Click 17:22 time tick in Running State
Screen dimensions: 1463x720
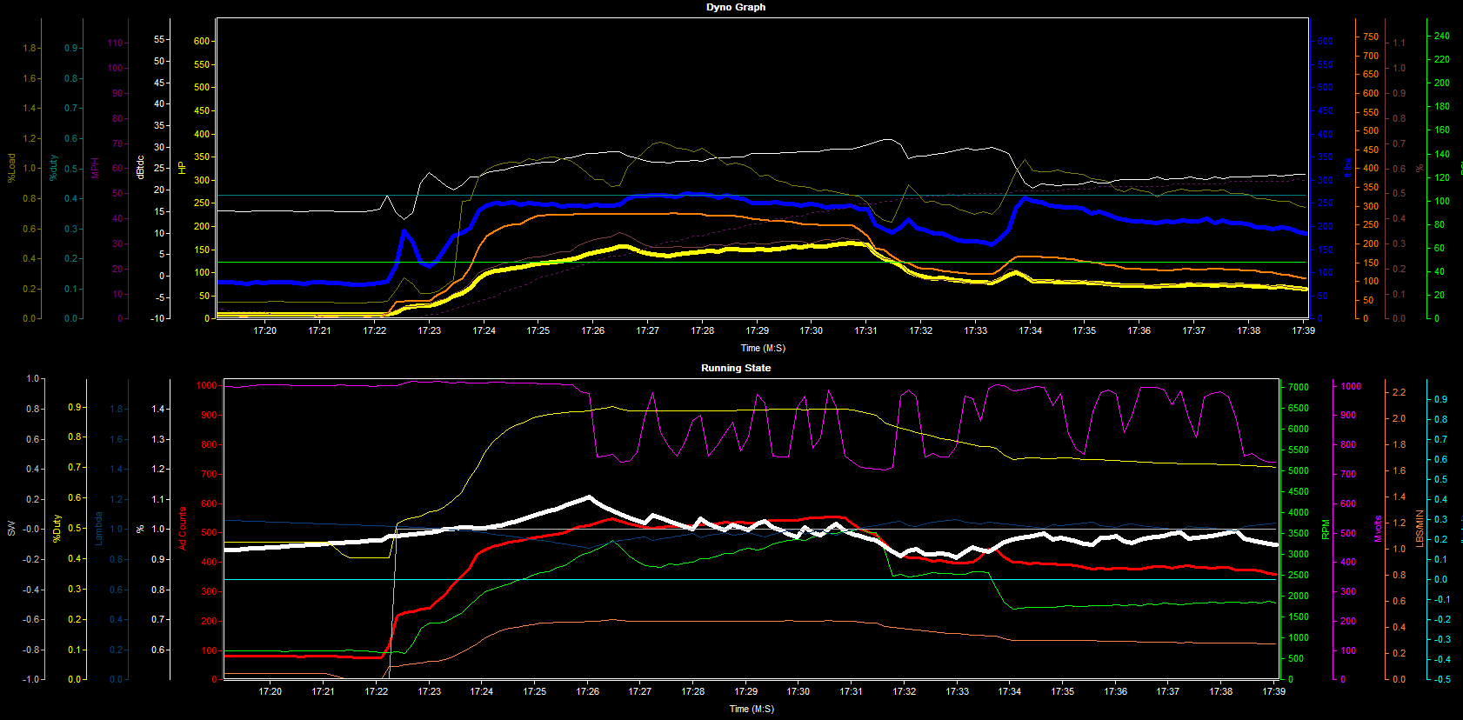coord(376,691)
